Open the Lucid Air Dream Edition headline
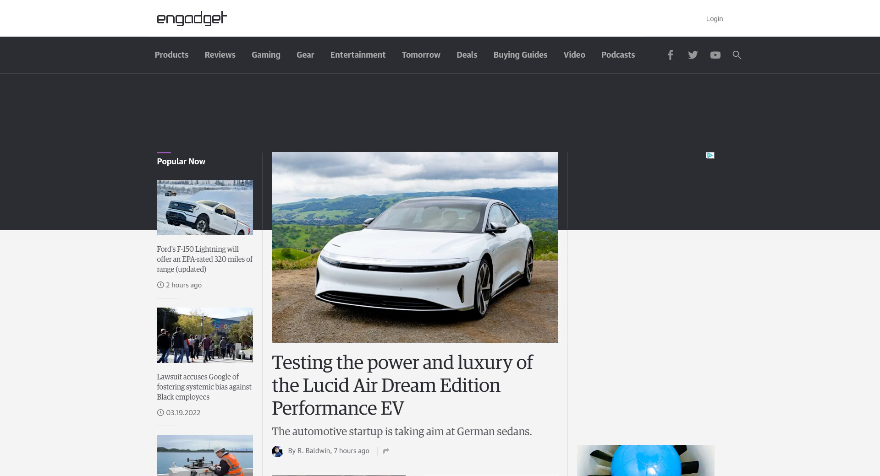The image size is (880, 476). point(402,385)
